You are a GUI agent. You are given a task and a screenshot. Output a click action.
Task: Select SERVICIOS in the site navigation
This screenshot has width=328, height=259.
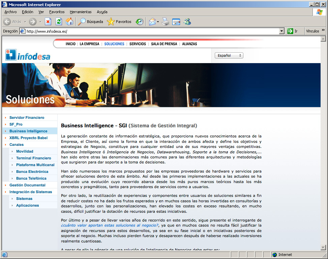pyautogui.click(x=138, y=44)
